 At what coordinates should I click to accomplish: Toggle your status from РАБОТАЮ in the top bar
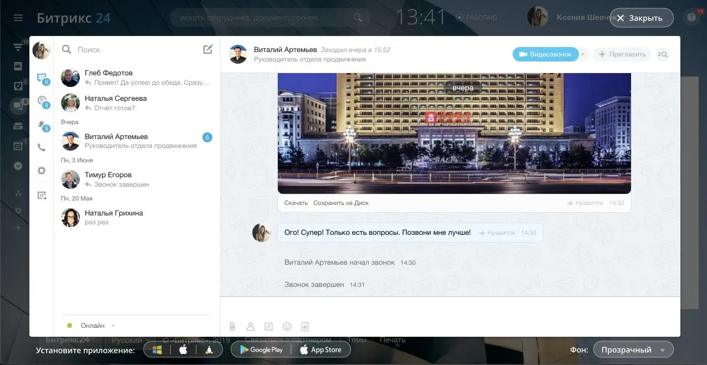point(480,17)
